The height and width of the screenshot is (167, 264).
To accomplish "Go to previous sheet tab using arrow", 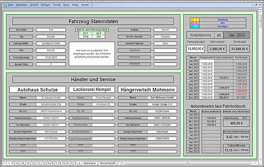I will click(x=6, y=163).
